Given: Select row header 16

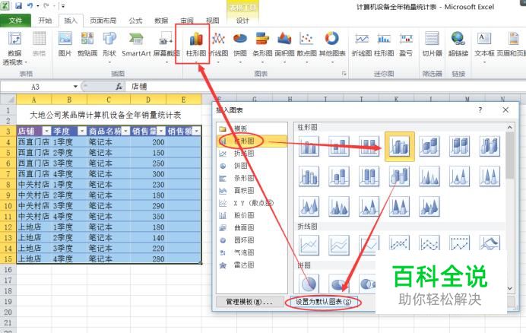Looking at the screenshot, I should (8, 270).
